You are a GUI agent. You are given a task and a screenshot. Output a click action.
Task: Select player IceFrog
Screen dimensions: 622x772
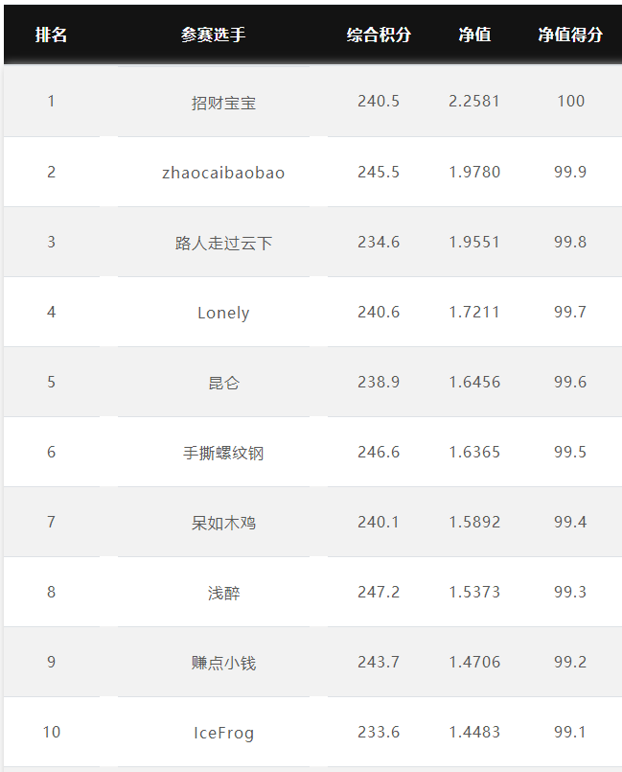point(223,733)
